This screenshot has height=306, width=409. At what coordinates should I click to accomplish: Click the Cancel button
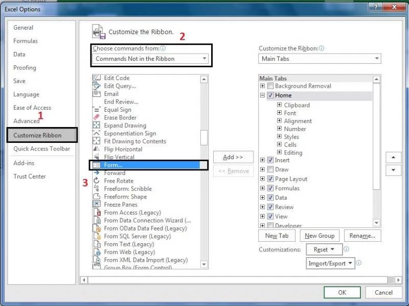[x=384, y=292]
